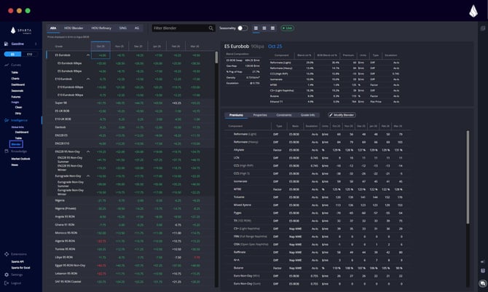Open the chat support icon
This screenshot has height=292, width=488.
point(482,283)
